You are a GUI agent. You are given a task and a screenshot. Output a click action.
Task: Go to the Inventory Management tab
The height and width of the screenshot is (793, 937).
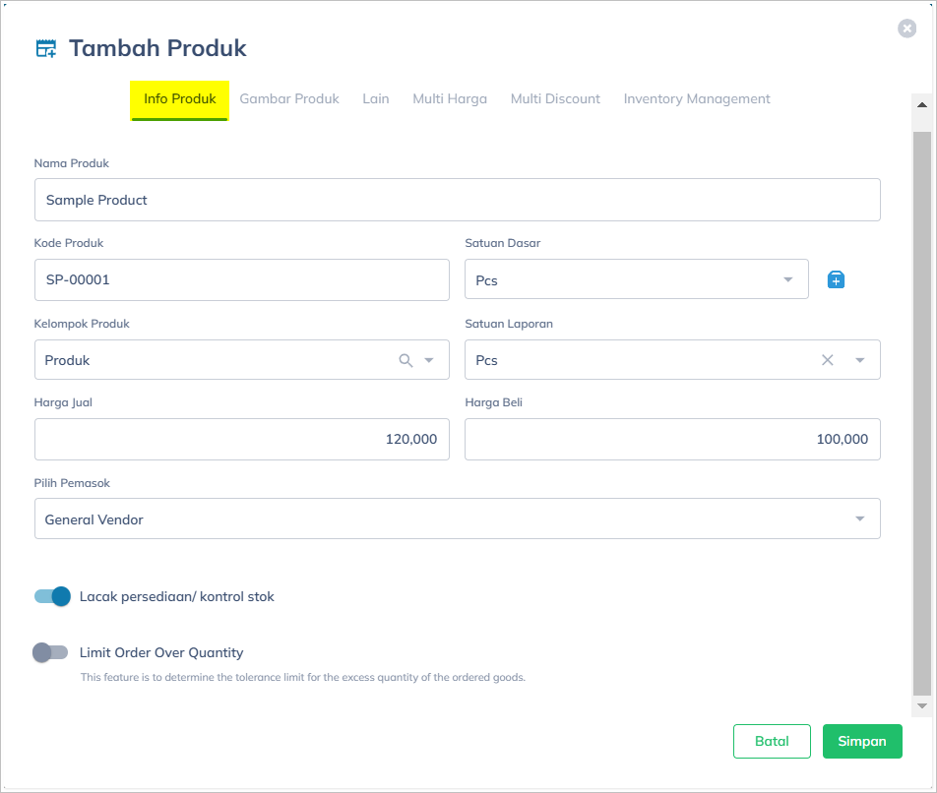pos(697,99)
